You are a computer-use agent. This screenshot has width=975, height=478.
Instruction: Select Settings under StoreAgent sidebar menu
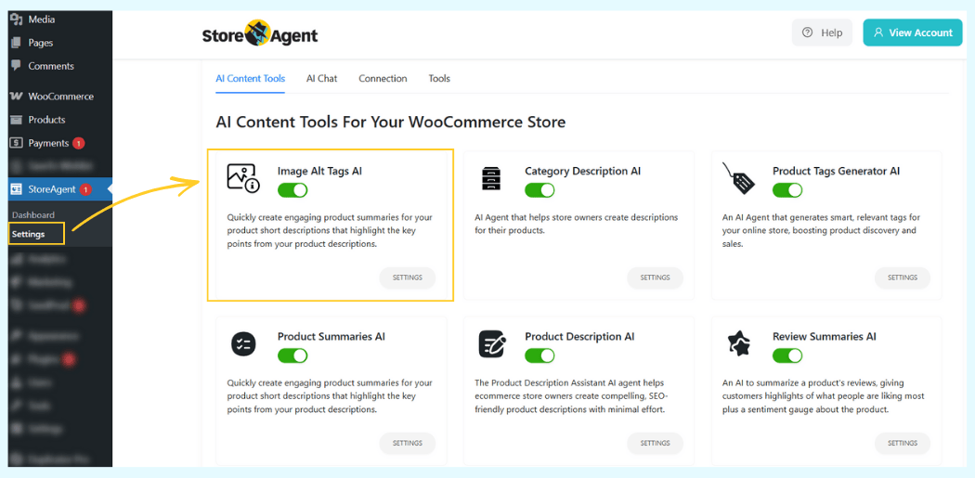coord(29,234)
